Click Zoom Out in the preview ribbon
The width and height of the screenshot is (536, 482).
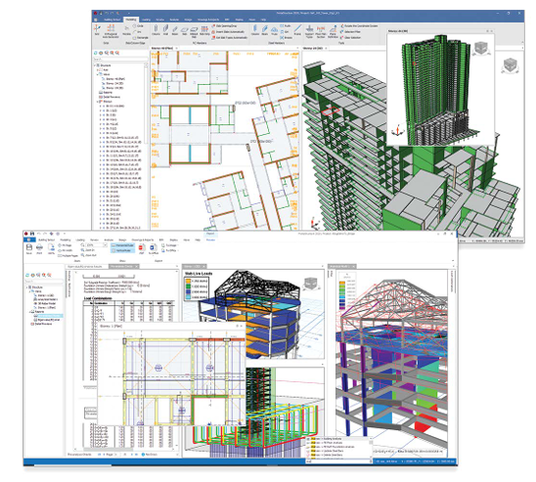click(89, 255)
